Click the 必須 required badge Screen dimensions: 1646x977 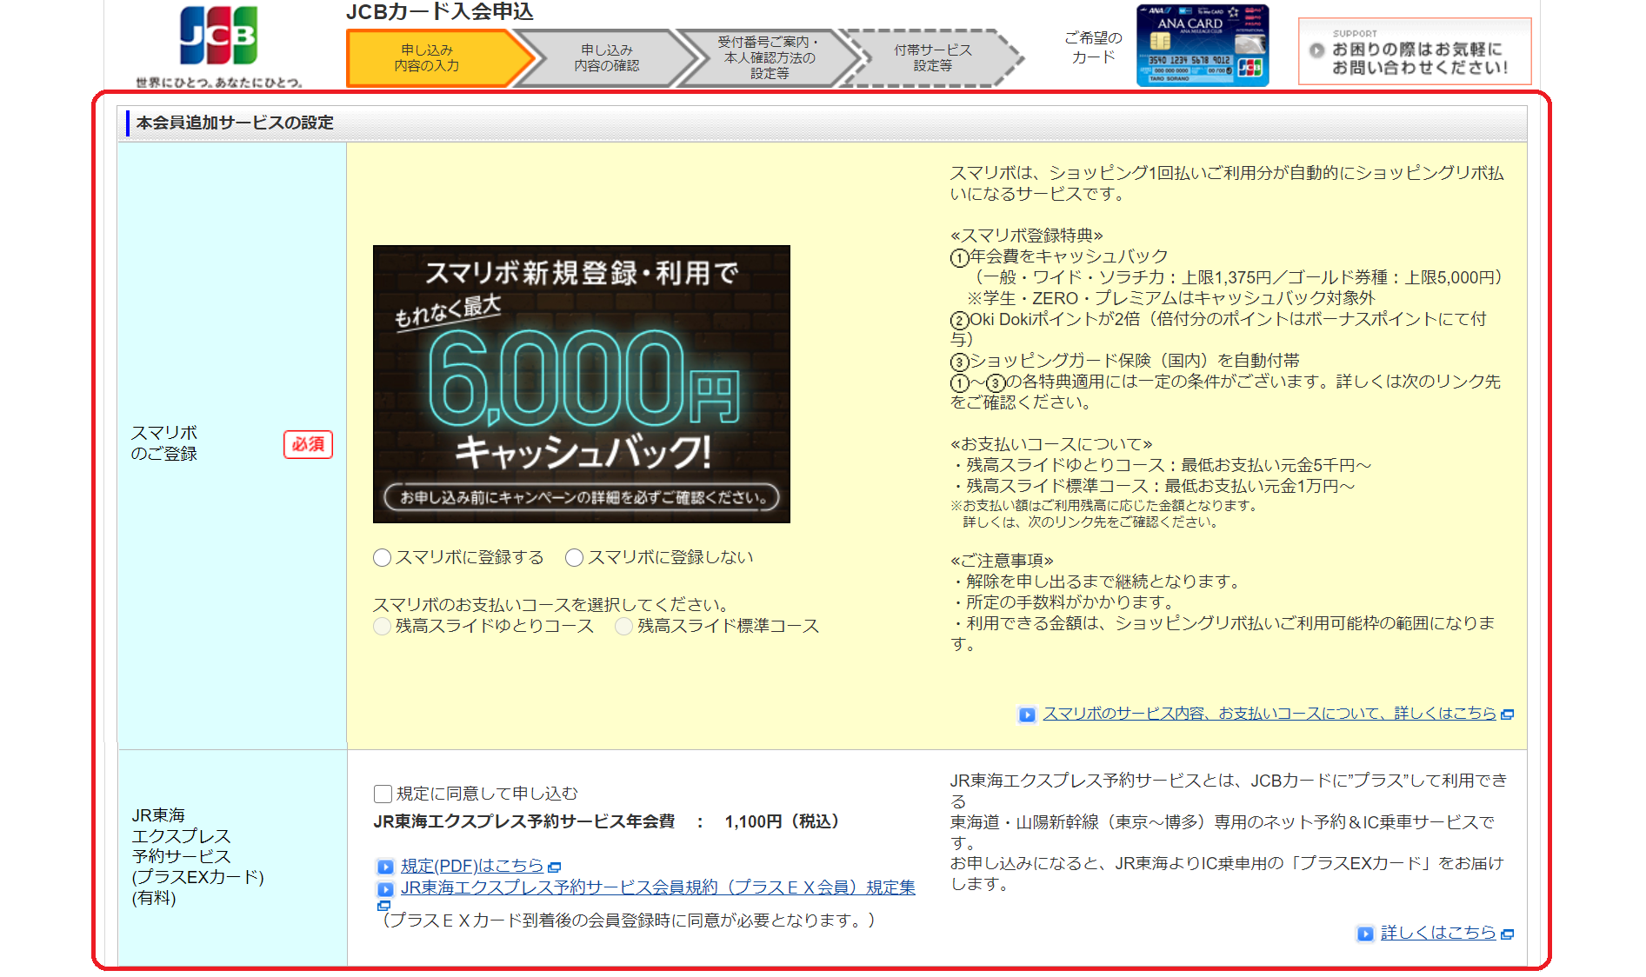[308, 444]
